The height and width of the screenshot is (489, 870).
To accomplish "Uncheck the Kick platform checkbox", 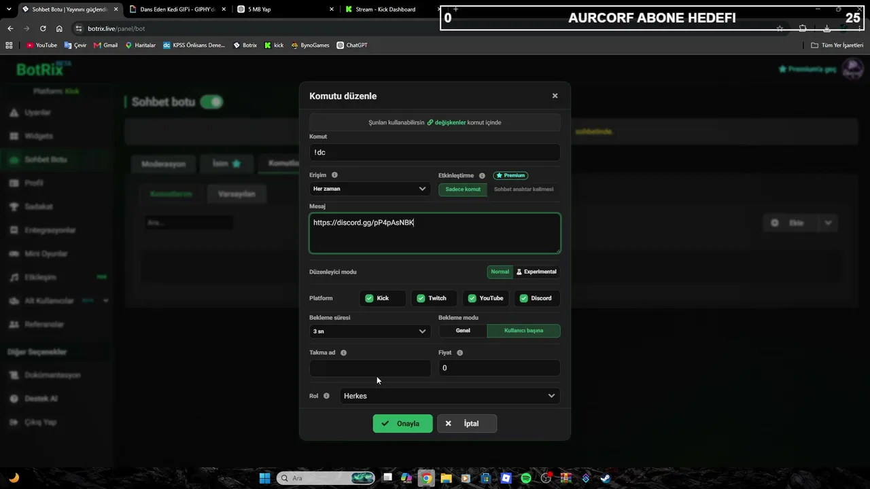I will click(x=369, y=298).
